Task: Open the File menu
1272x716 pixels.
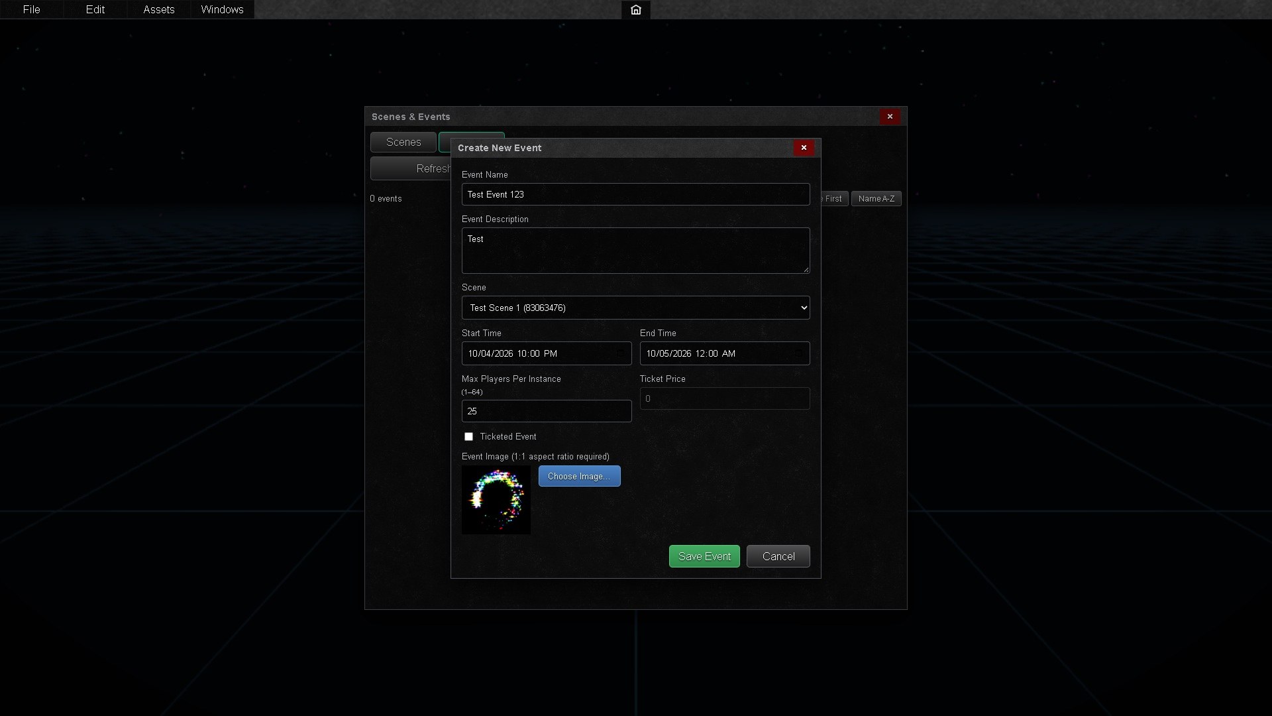Action: (31, 9)
